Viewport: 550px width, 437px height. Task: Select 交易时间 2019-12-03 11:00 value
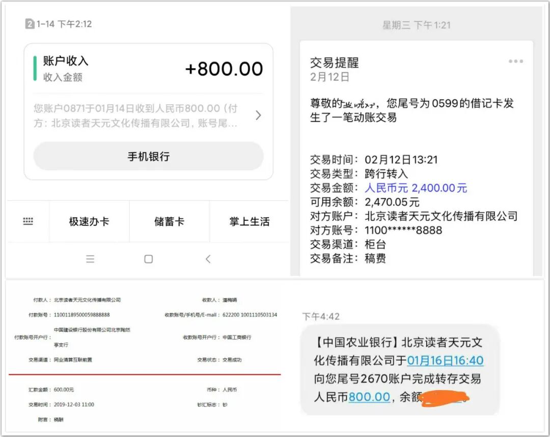[x=74, y=404]
